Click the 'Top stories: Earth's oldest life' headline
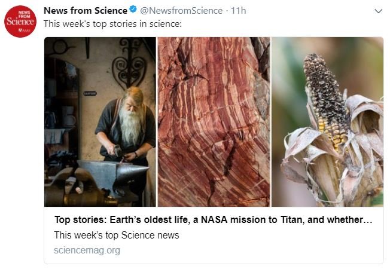The width and height of the screenshot is (390, 269). pyautogui.click(x=213, y=220)
